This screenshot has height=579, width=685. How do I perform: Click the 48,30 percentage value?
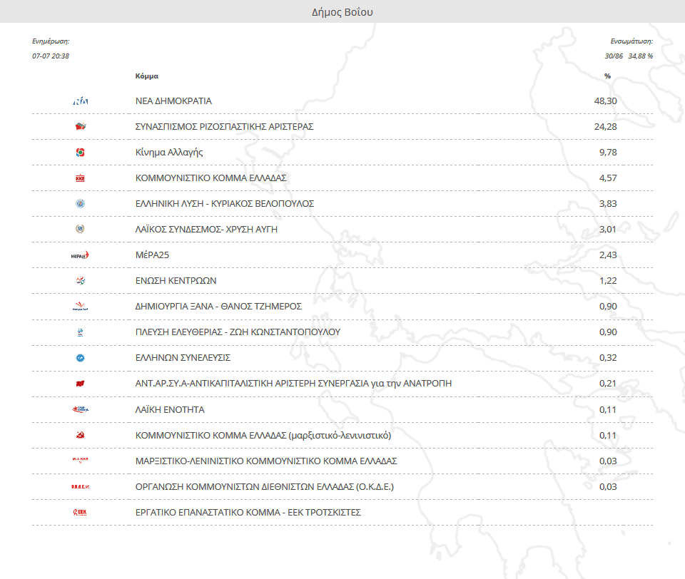click(x=606, y=101)
